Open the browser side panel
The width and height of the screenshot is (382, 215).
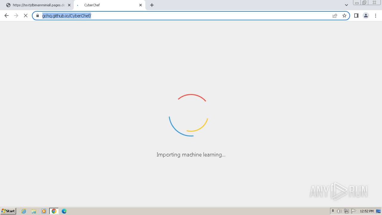click(356, 16)
